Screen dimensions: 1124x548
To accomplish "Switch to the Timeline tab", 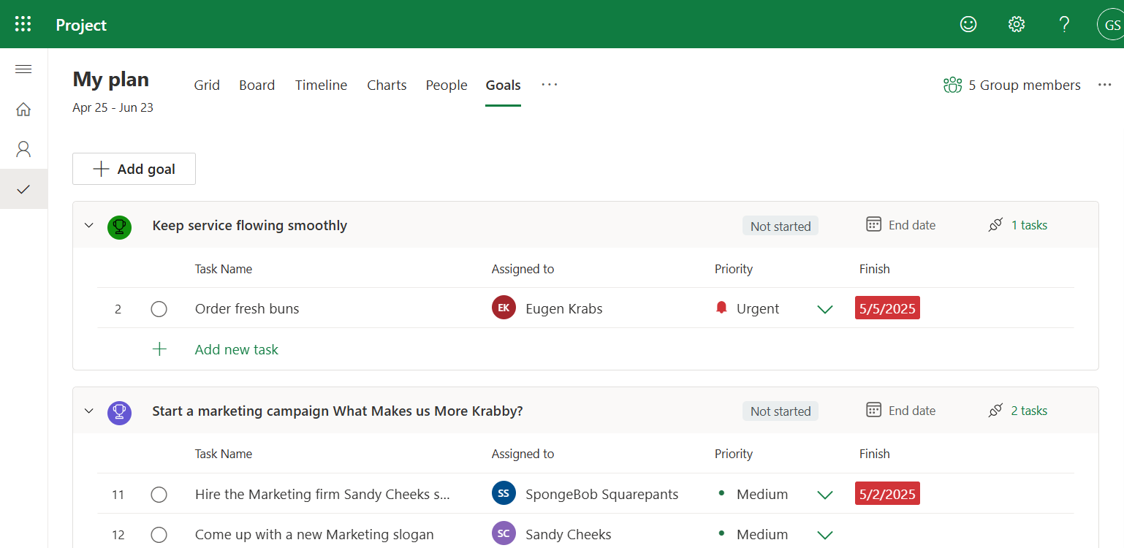I will (x=321, y=85).
